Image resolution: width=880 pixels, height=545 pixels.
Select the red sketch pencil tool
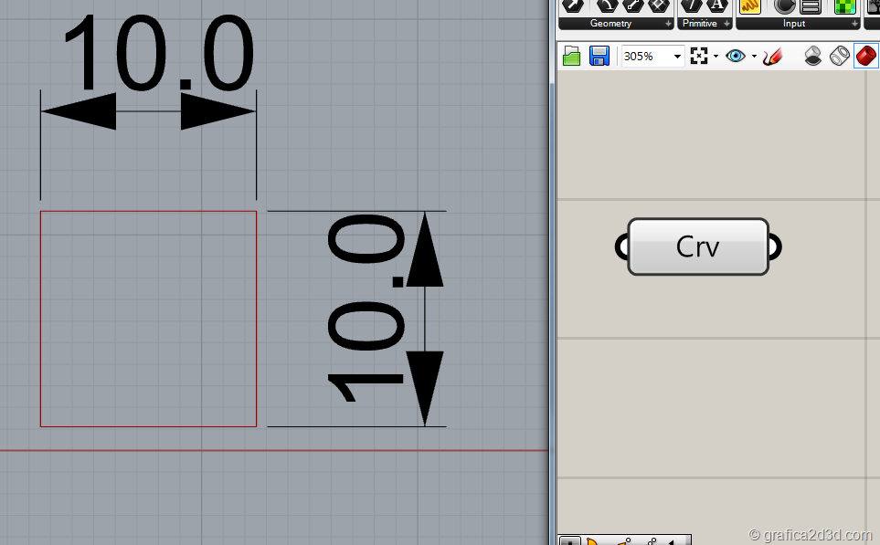772,57
